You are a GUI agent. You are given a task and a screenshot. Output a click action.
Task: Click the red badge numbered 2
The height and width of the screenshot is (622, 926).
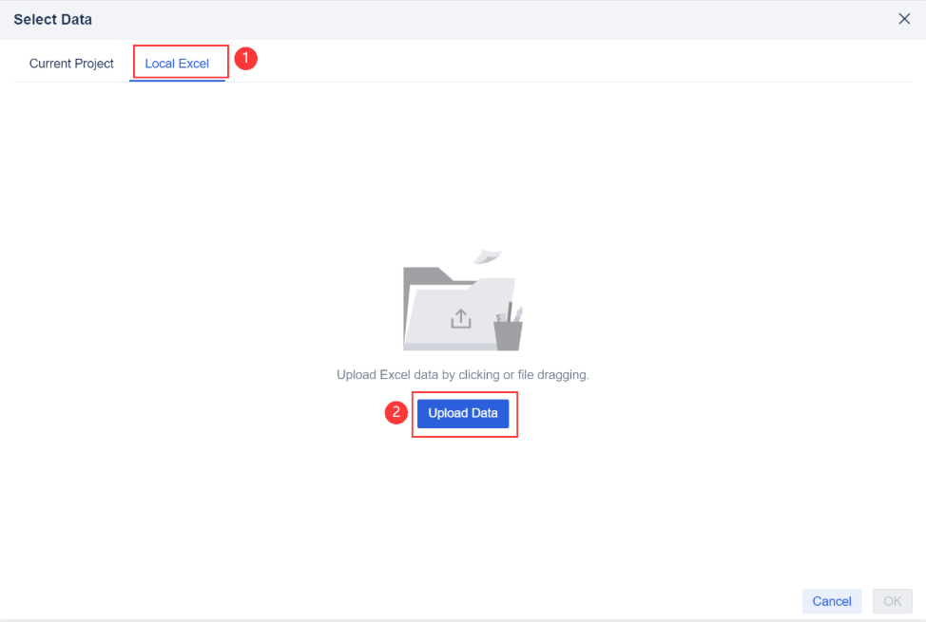pos(395,412)
